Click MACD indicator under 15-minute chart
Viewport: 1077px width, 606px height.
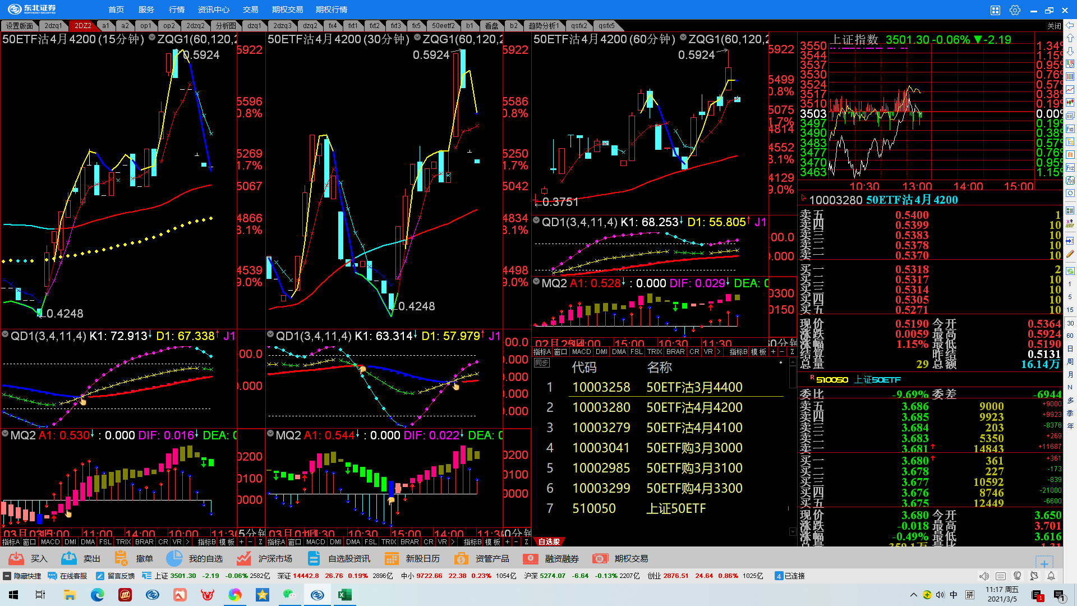pyautogui.click(x=50, y=542)
